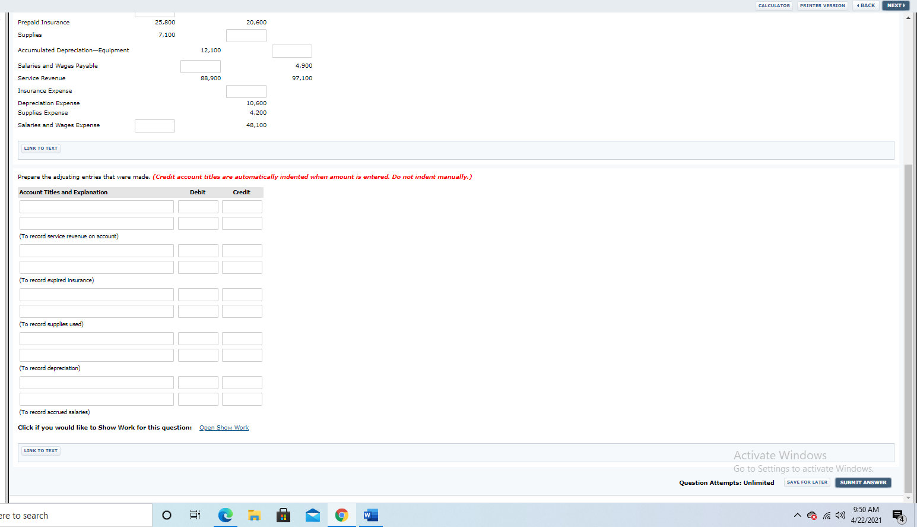
Task: Click the lower LINK TO TEXT button
Action: point(40,450)
